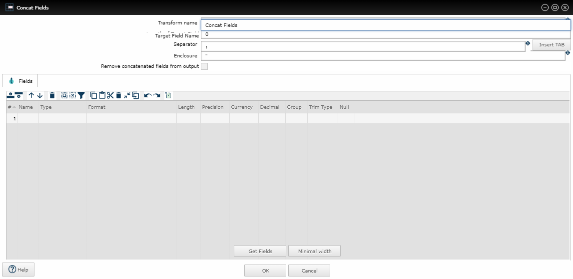
Task: Click the Type cell in row 1
Action: [62, 118]
